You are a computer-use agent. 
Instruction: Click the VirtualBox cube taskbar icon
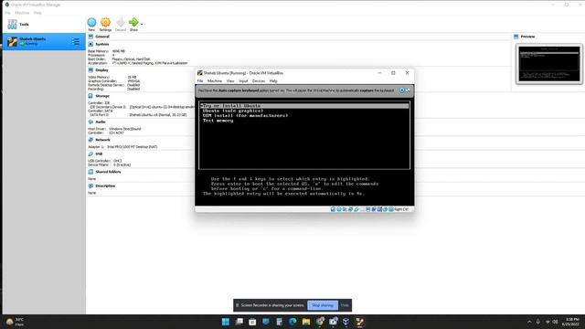346,322
